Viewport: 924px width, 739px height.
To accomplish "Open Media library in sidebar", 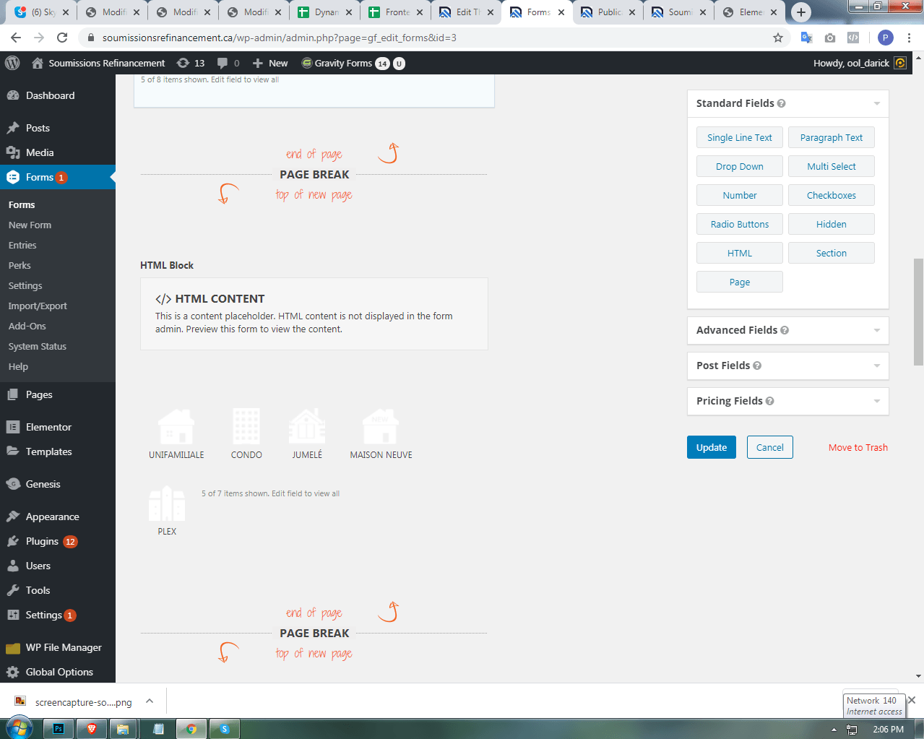I will click(58, 152).
